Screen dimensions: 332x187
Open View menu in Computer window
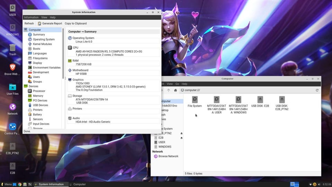(169, 84)
